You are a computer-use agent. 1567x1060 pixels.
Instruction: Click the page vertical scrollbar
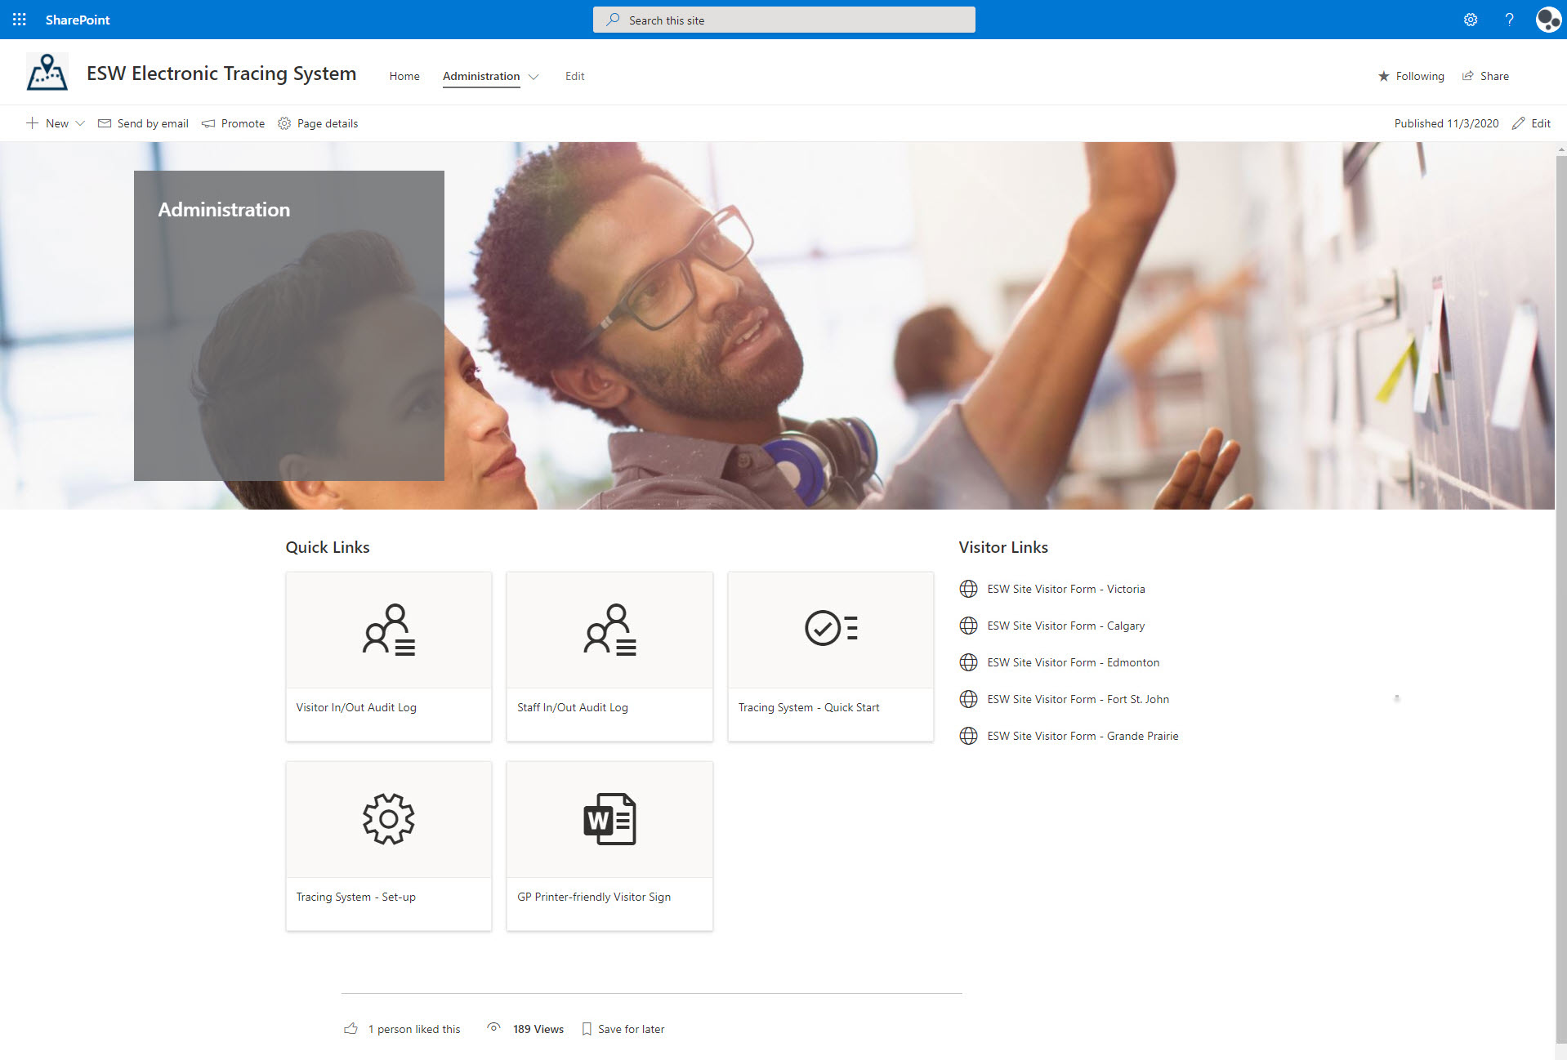coord(1560,572)
